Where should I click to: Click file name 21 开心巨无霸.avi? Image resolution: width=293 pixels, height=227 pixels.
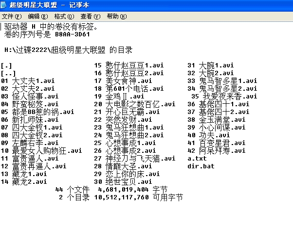[127, 112]
